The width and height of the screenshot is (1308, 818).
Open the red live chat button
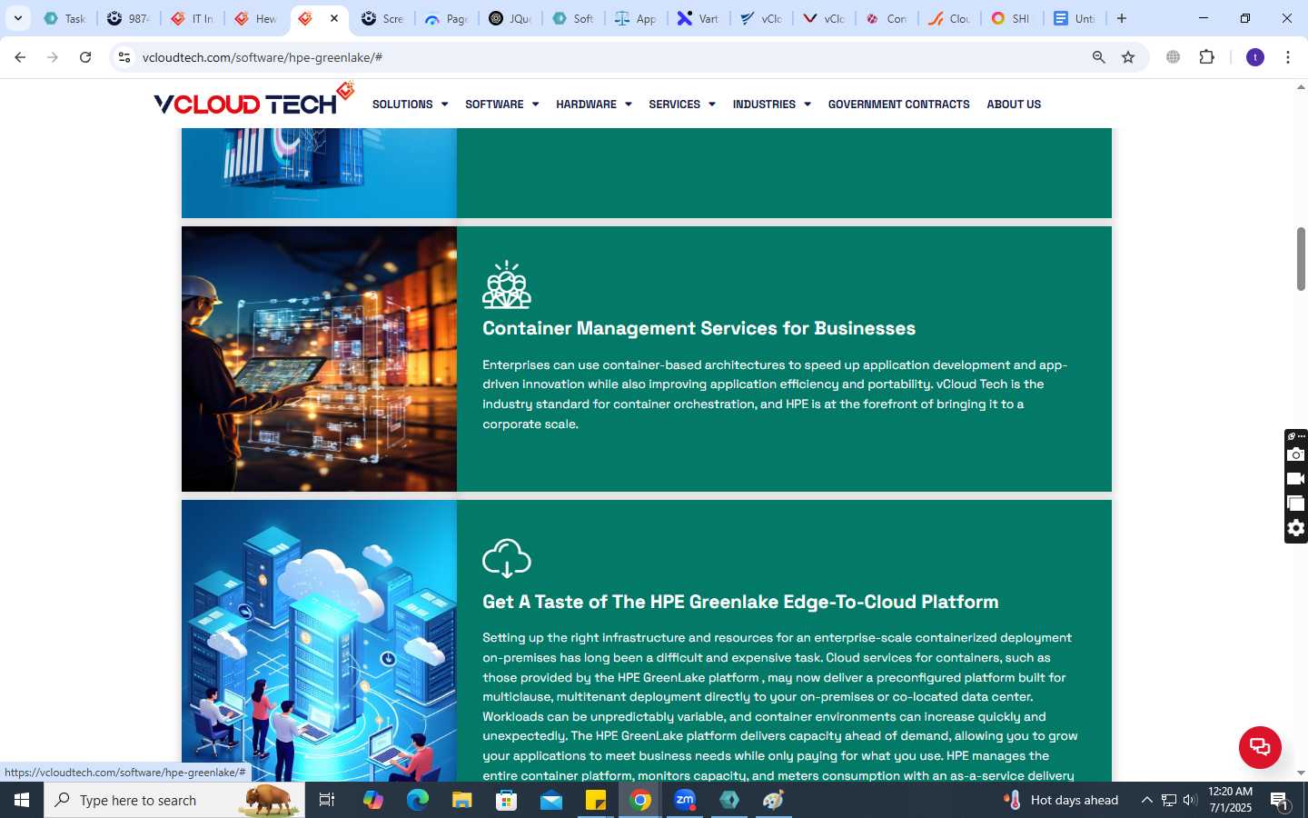click(x=1260, y=747)
